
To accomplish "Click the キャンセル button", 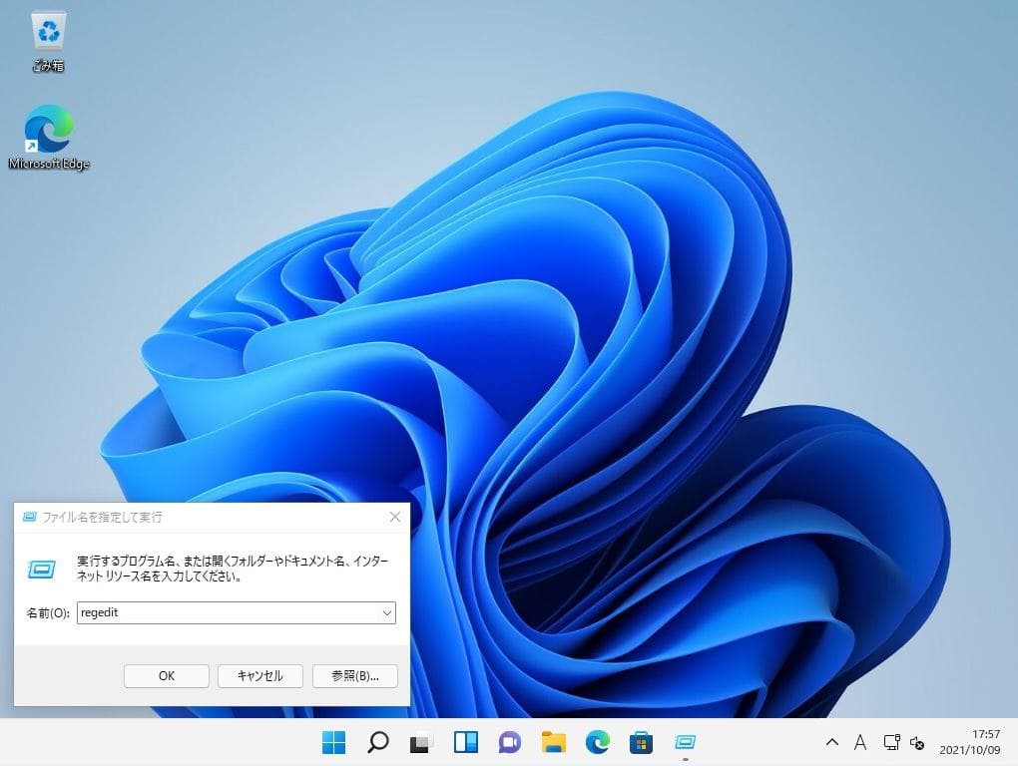I will [260, 676].
